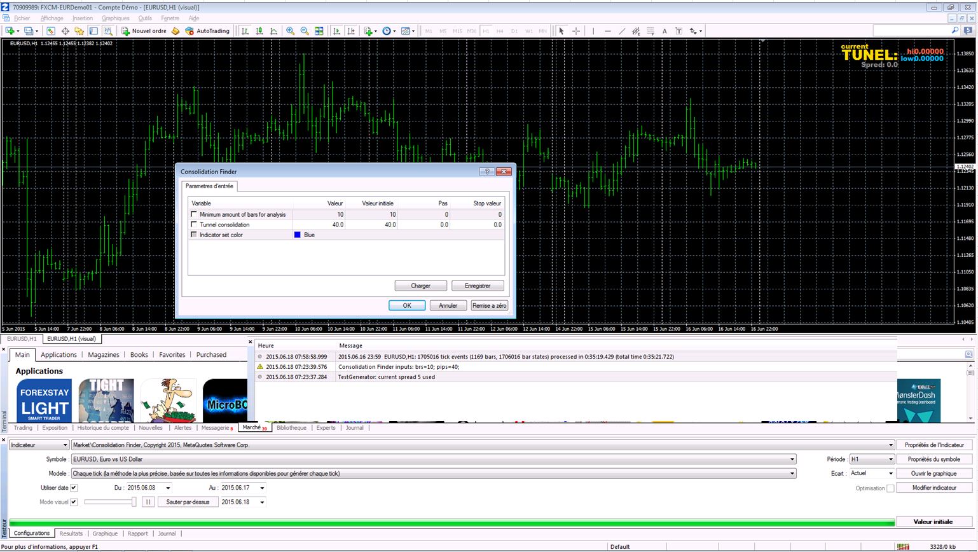The width and height of the screenshot is (978, 552).
Task: Click the Blue indicator color swatch
Action: pyautogui.click(x=297, y=235)
